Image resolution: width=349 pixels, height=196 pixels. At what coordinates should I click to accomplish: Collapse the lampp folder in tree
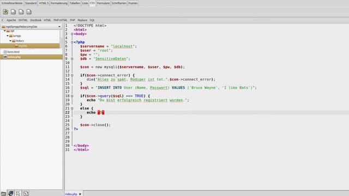pyautogui.click(x=8, y=36)
